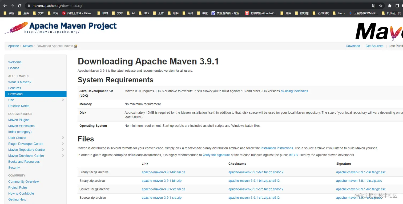Click the Download link in top right
403x204 pixels.
[x=353, y=46]
